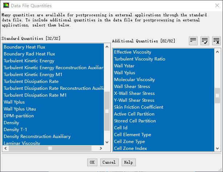Viewport: 223px width, 172px height.
Task: Click the DPM-partition list entry
Action: point(19,116)
